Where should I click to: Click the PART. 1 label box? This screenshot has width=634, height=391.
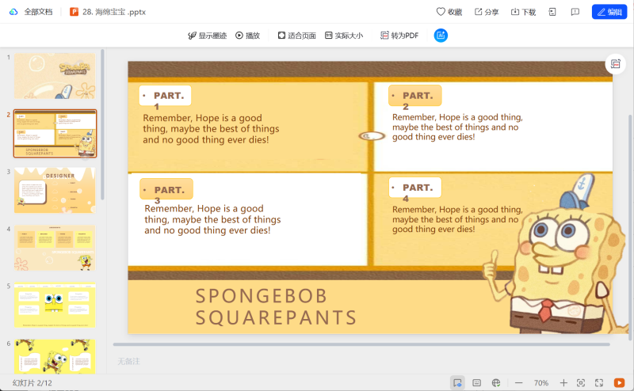click(165, 96)
